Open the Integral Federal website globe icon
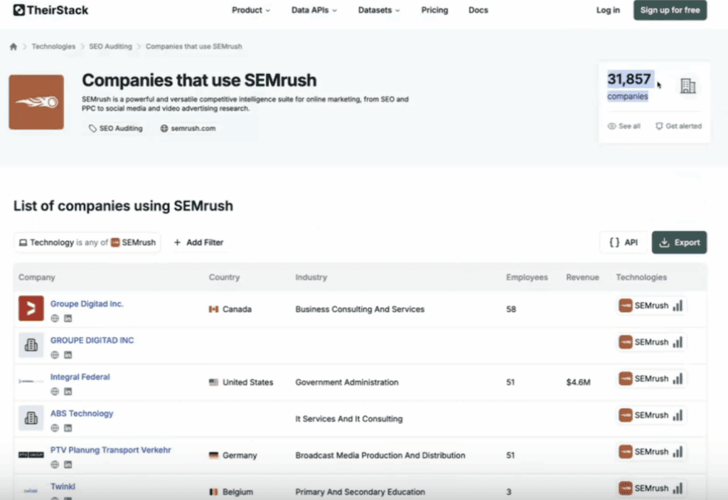728x500 pixels. pos(55,391)
